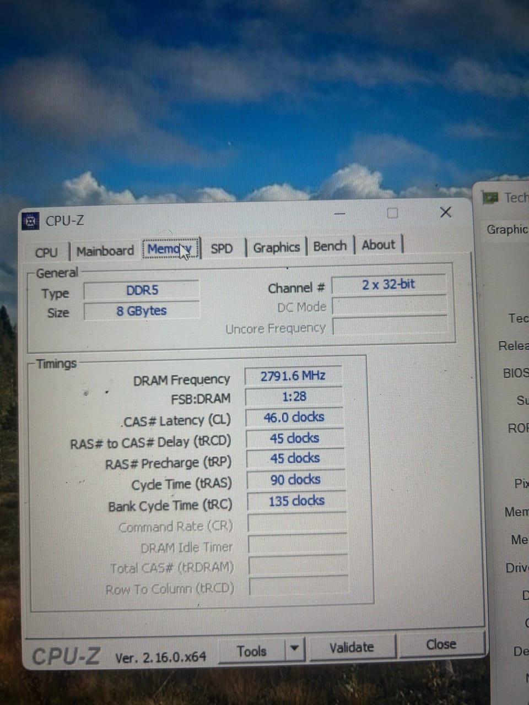Click the version text Ver. 2.16.0.x64
This screenshot has height=705, width=529.
click(x=160, y=658)
